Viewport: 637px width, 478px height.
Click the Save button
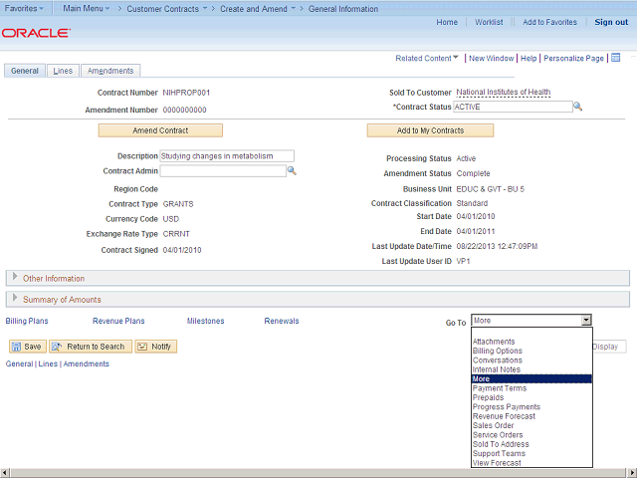(27, 347)
